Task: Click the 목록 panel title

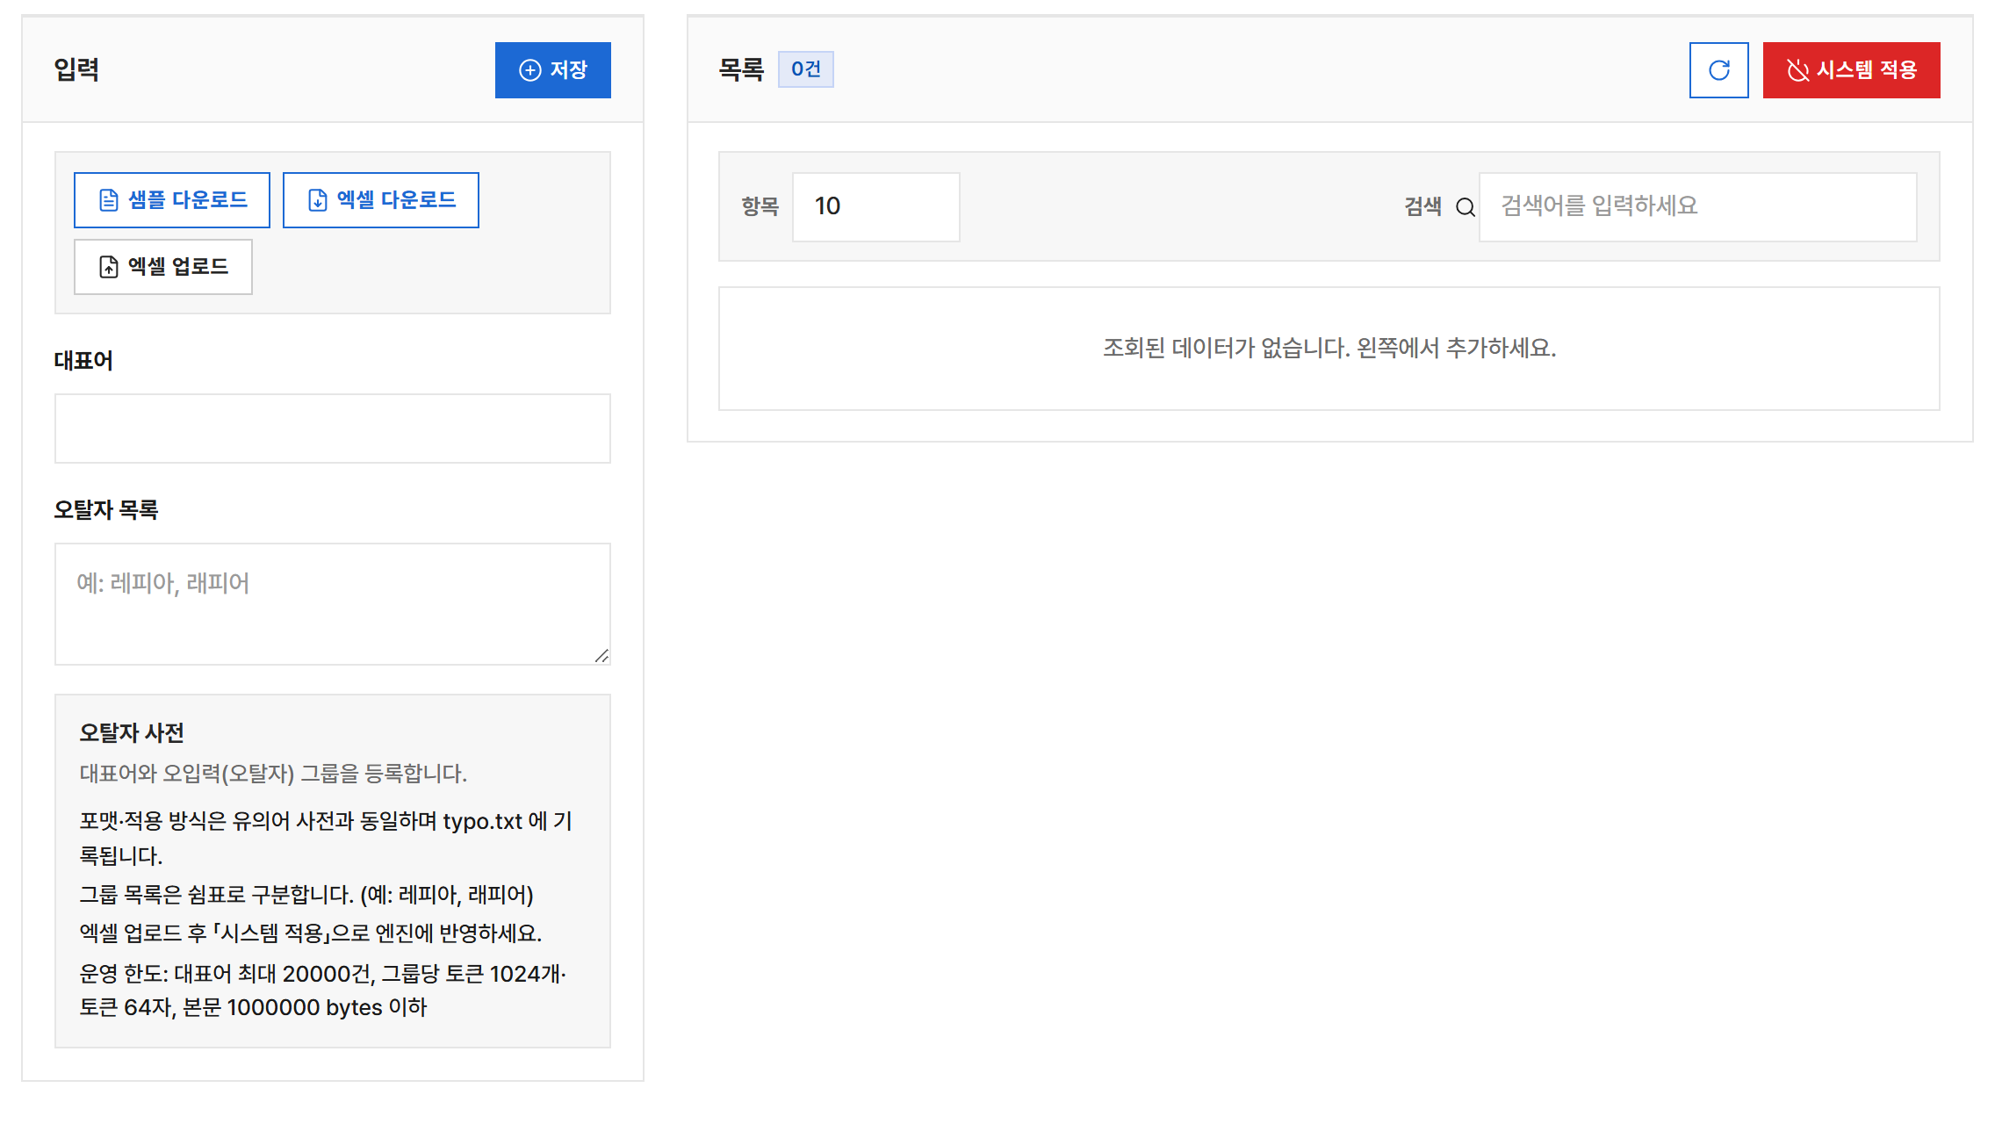Action: 741,69
